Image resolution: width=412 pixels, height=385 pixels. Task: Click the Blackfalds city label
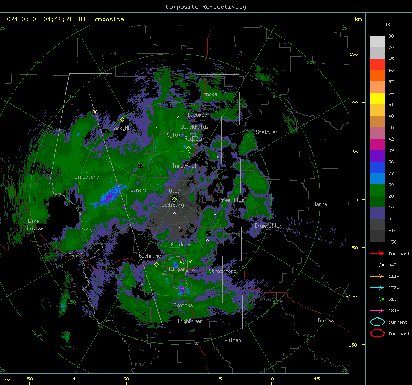point(195,127)
